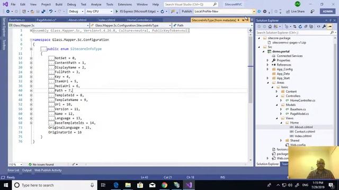Collapse the Models folder node

tap(277, 105)
